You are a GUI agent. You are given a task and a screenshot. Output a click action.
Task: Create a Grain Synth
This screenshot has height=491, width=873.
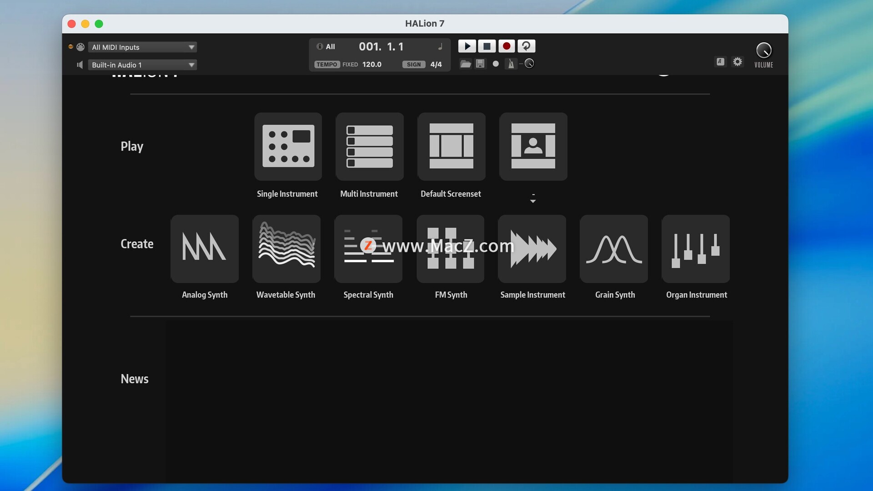[x=614, y=249]
